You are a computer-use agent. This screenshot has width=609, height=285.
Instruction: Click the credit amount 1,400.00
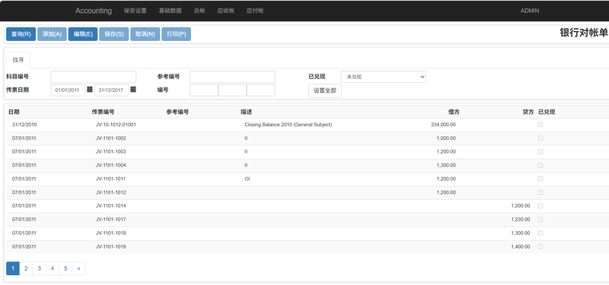tap(521, 246)
